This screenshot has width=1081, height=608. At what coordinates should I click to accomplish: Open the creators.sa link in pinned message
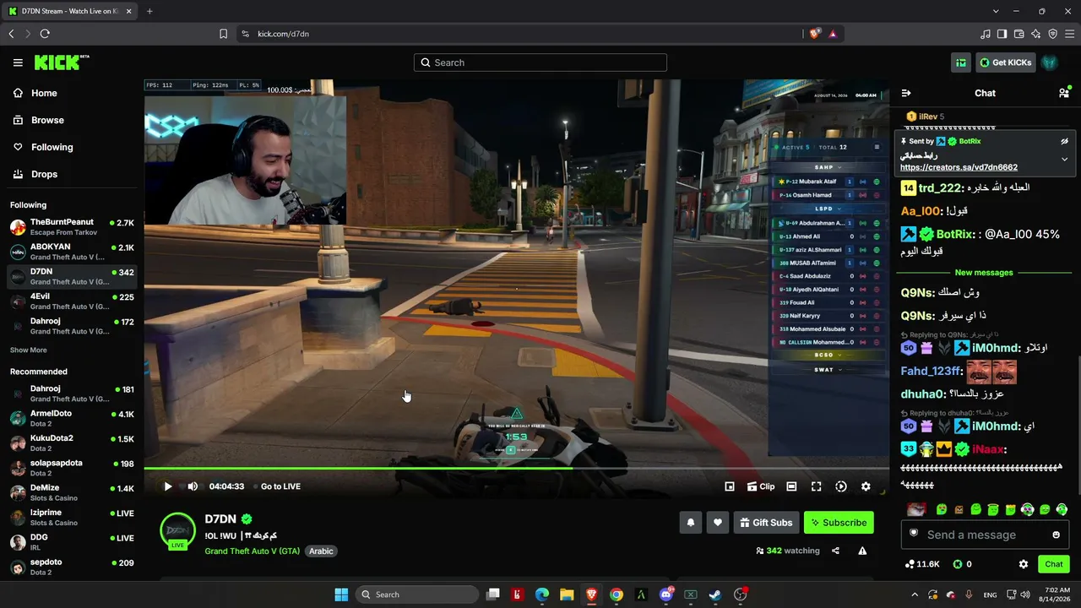click(x=959, y=167)
